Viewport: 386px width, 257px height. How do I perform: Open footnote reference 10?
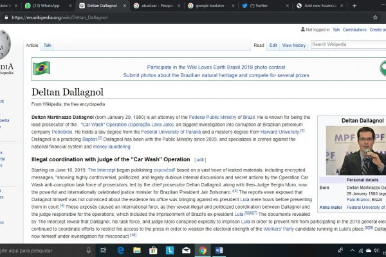(x=133, y=235)
